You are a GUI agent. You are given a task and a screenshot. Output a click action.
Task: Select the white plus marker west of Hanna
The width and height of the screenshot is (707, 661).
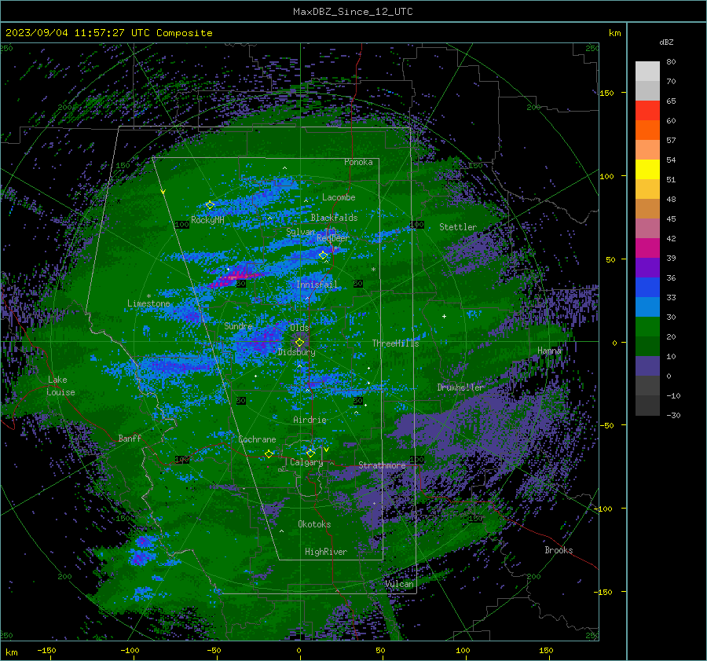pyautogui.click(x=444, y=316)
